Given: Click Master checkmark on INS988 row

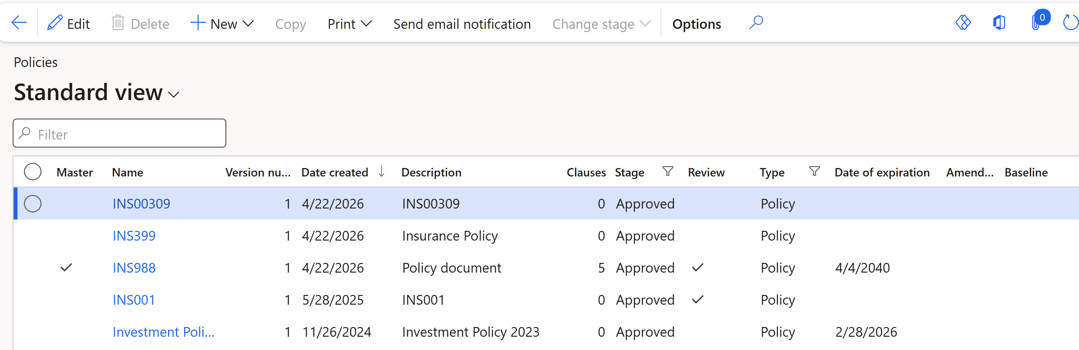Looking at the screenshot, I should click(x=66, y=267).
